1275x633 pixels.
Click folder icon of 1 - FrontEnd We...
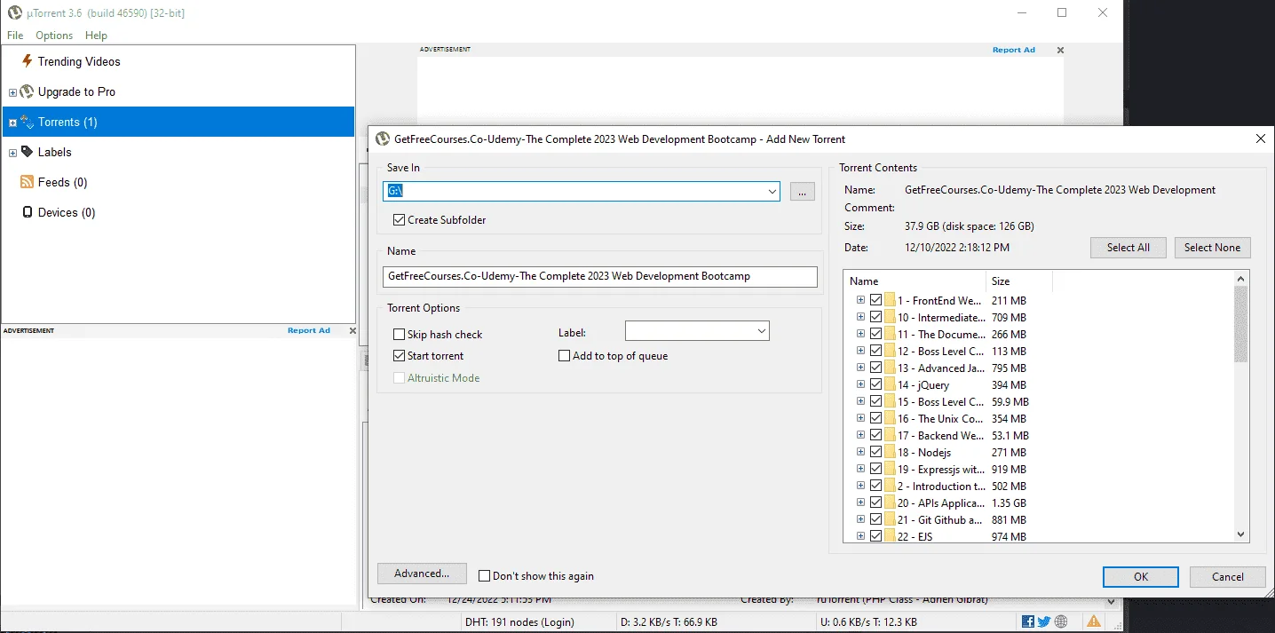pyautogui.click(x=890, y=300)
